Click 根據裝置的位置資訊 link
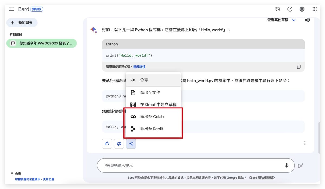The image size is (325, 189). point(28,179)
